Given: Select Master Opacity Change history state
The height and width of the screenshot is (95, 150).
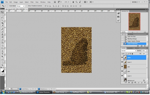Looking at the screenshot, I should click(x=133, y=41).
